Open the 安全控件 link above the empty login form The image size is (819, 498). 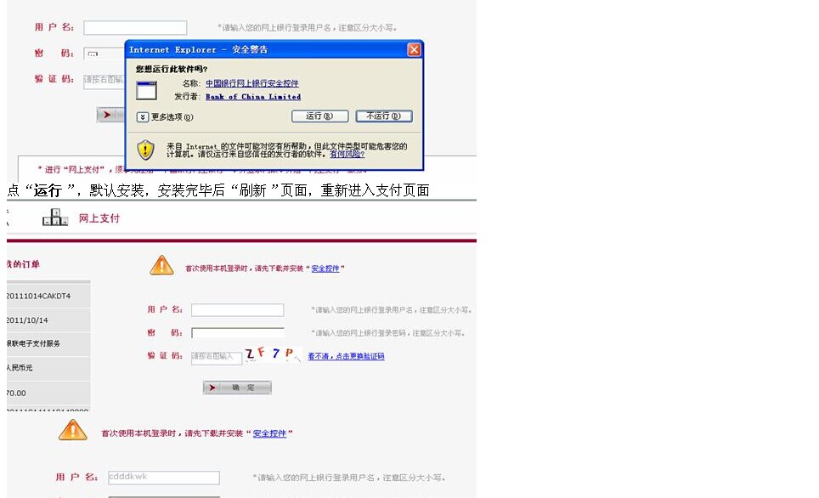325,269
